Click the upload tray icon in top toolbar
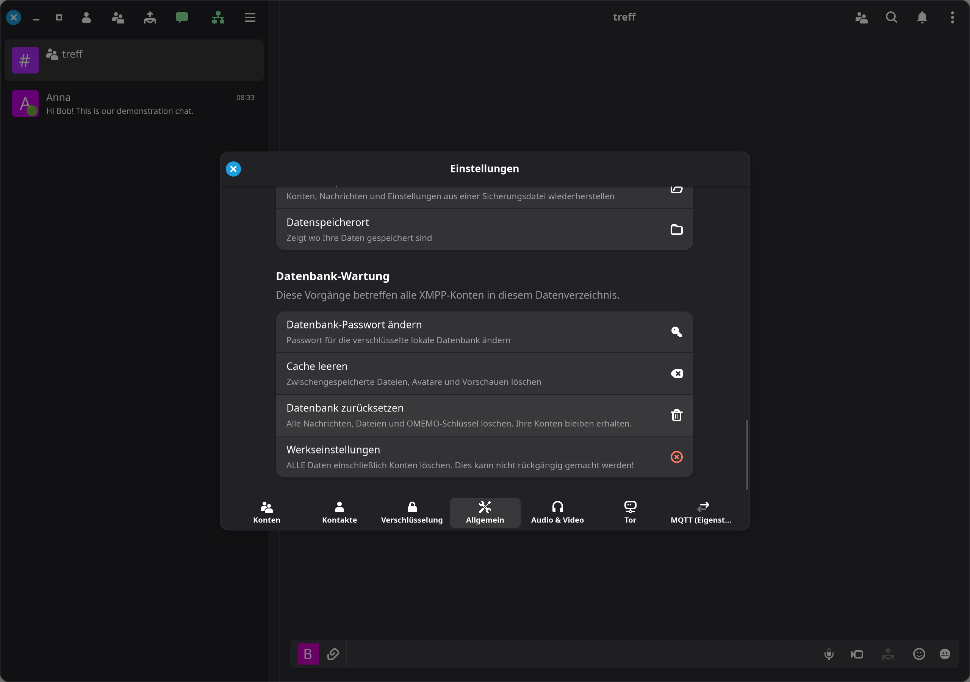Image resolution: width=970 pixels, height=682 pixels. [x=150, y=17]
